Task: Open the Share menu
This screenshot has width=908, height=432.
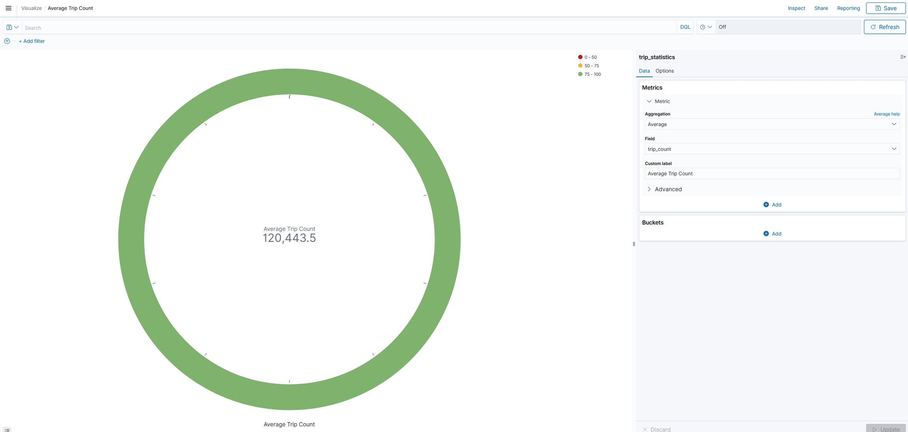Action: [821, 8]
